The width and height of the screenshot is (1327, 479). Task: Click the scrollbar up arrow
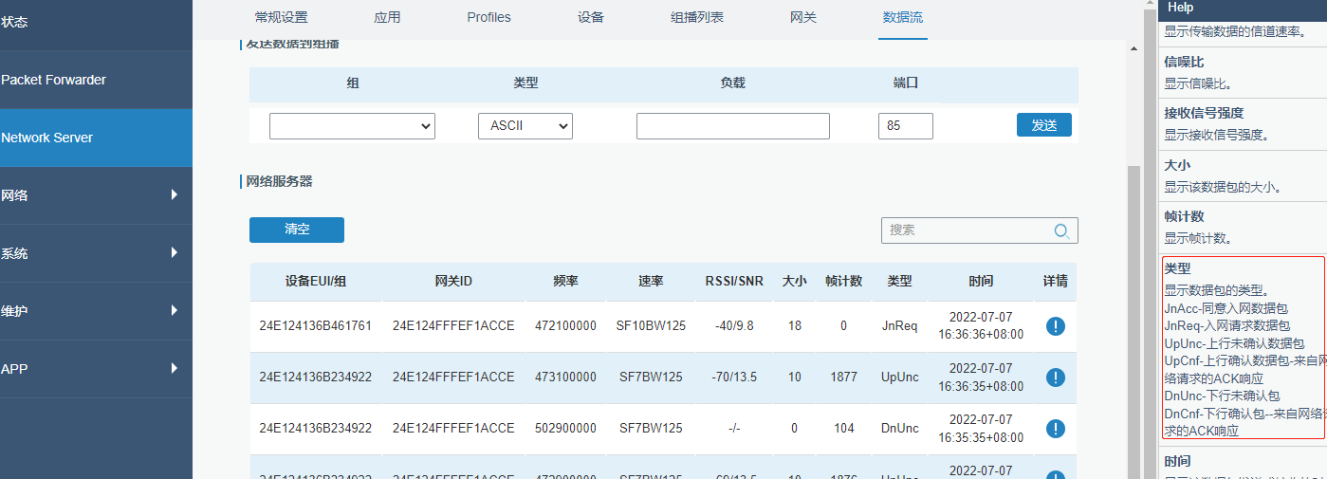(1134, 47)
